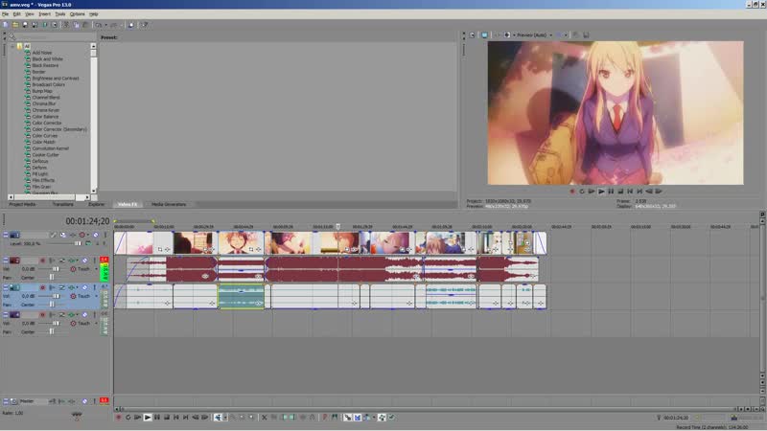This screenshot has width=767, height=431.
Task: Click the New project icon in top toolbar
Action: click(x=6, y=25)
